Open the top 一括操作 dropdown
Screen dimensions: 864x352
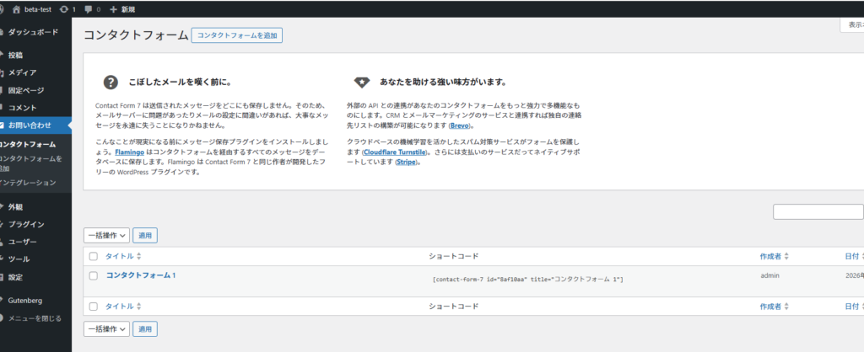tap(107, 236)
